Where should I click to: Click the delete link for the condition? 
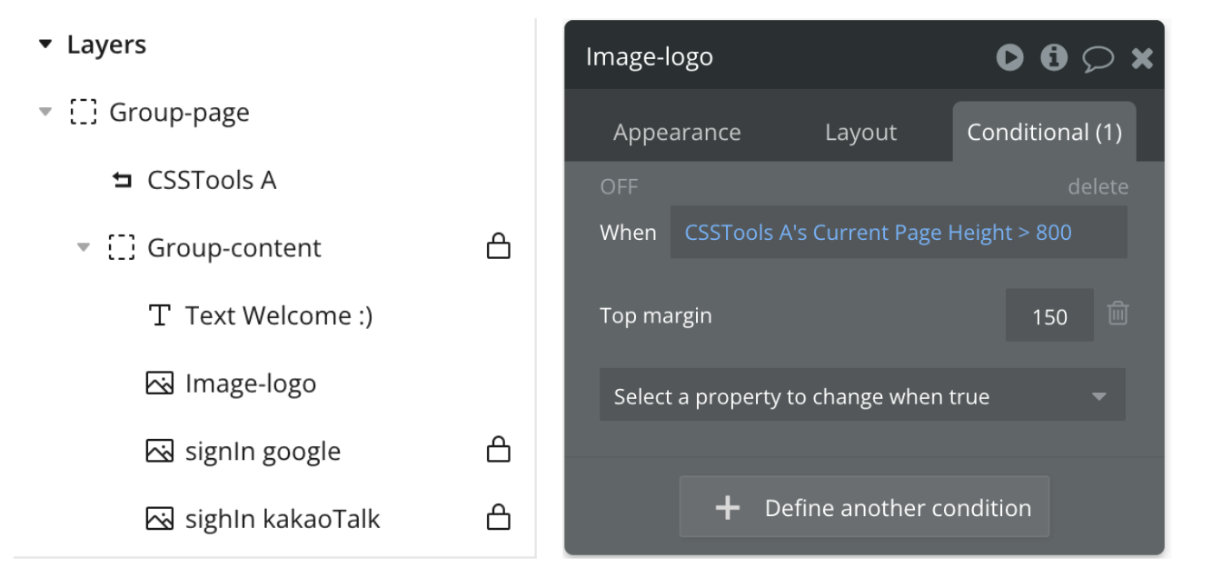[1098, 187]
